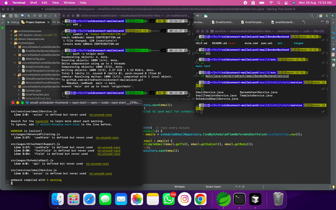Open the dropdown arrow beside the New icon
Viewport: 336px width, 210px height.
[x=7, y=16]
